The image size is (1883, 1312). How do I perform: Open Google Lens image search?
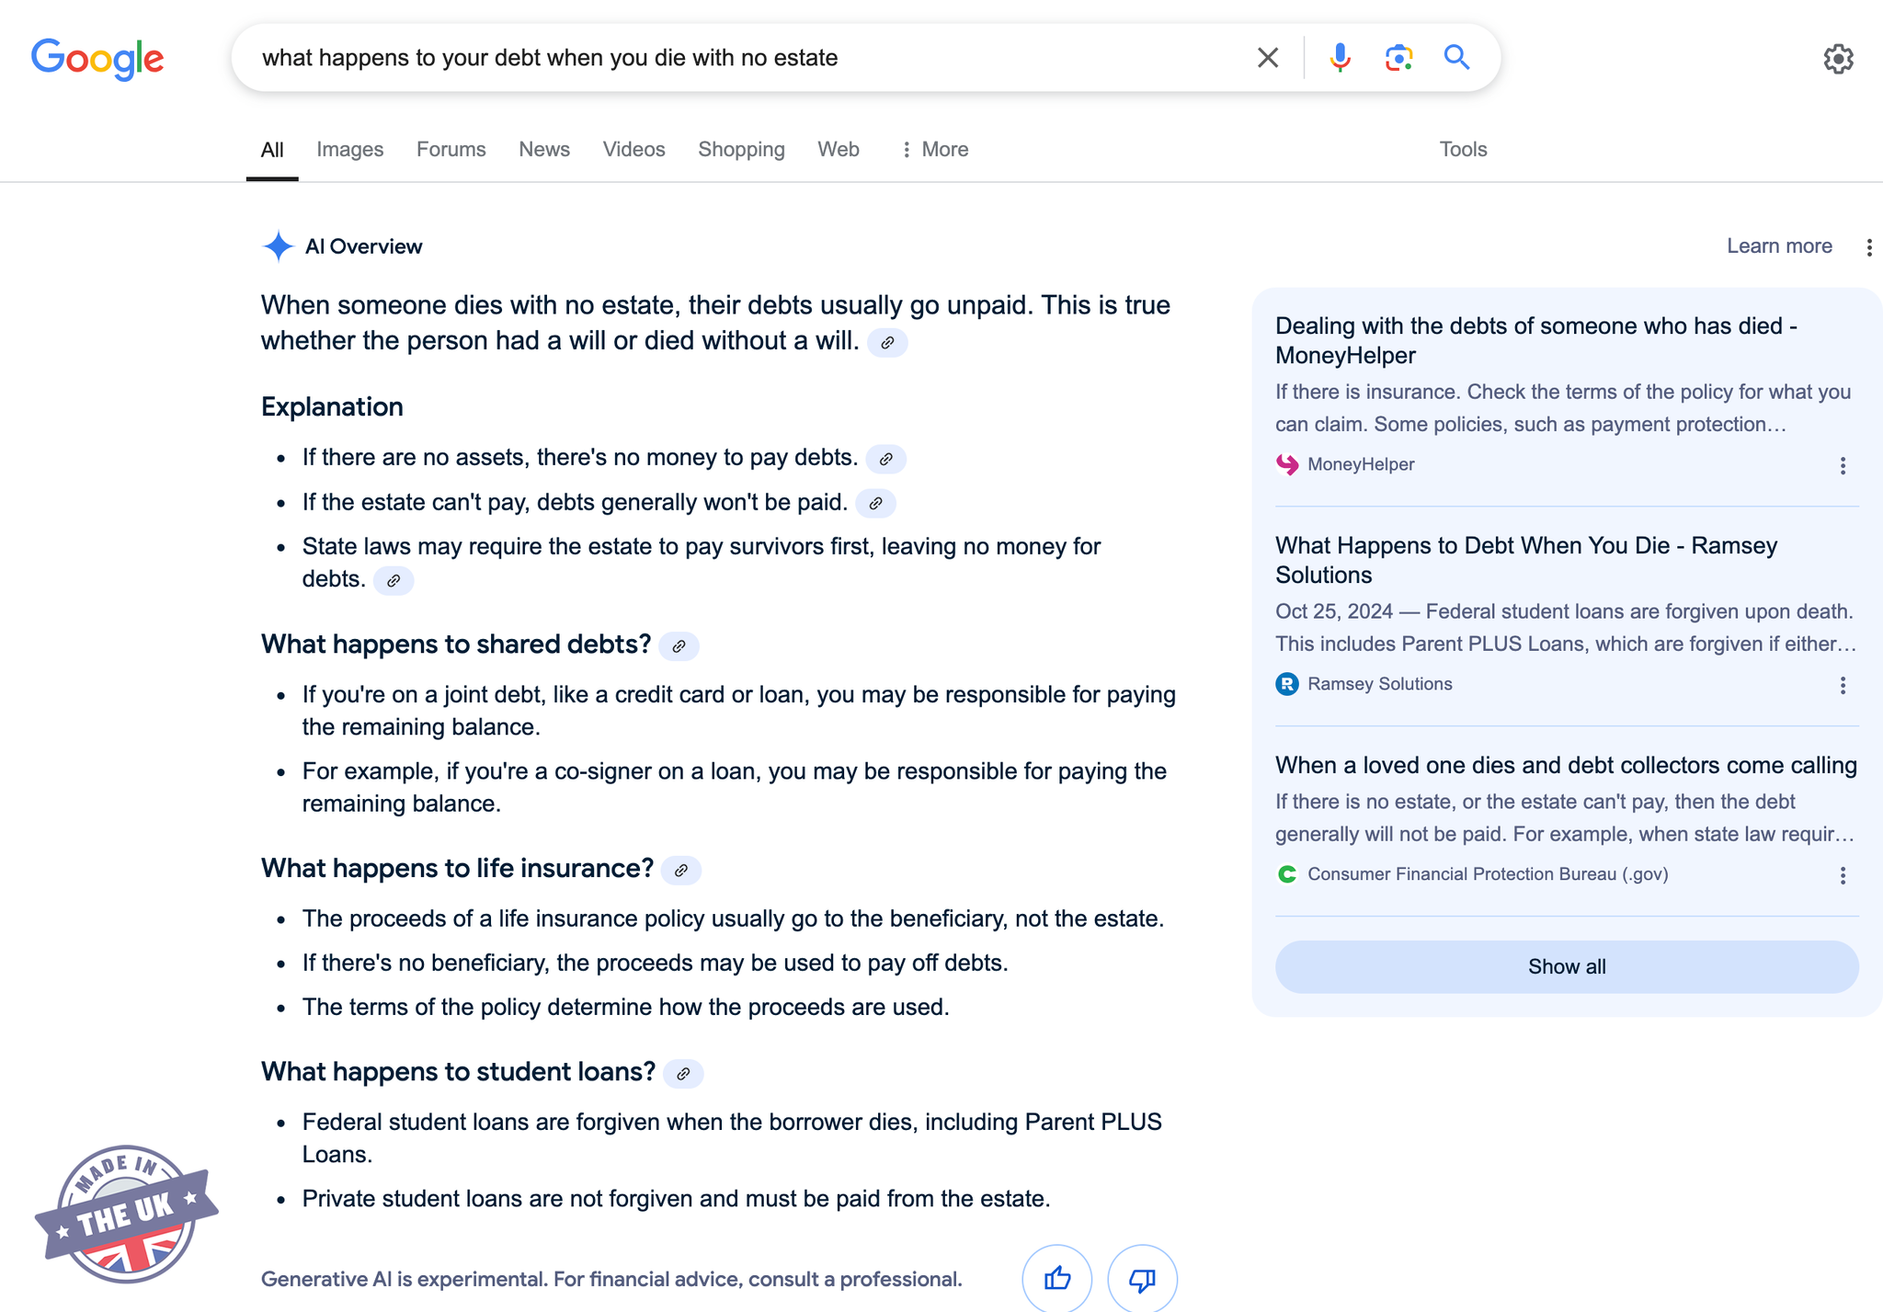click(x=1398, y=58)
